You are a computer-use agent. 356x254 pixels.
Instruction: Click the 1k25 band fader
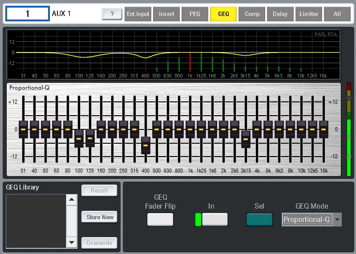201,129
